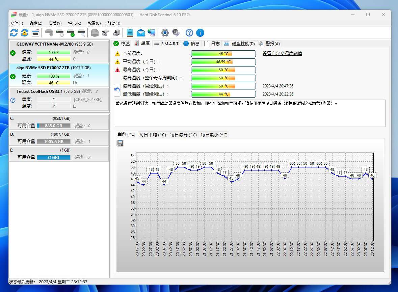Screen dimensions: 398x292
Task: Click the 当前温度 green temperature bar
Action: [x=223, y=53]
